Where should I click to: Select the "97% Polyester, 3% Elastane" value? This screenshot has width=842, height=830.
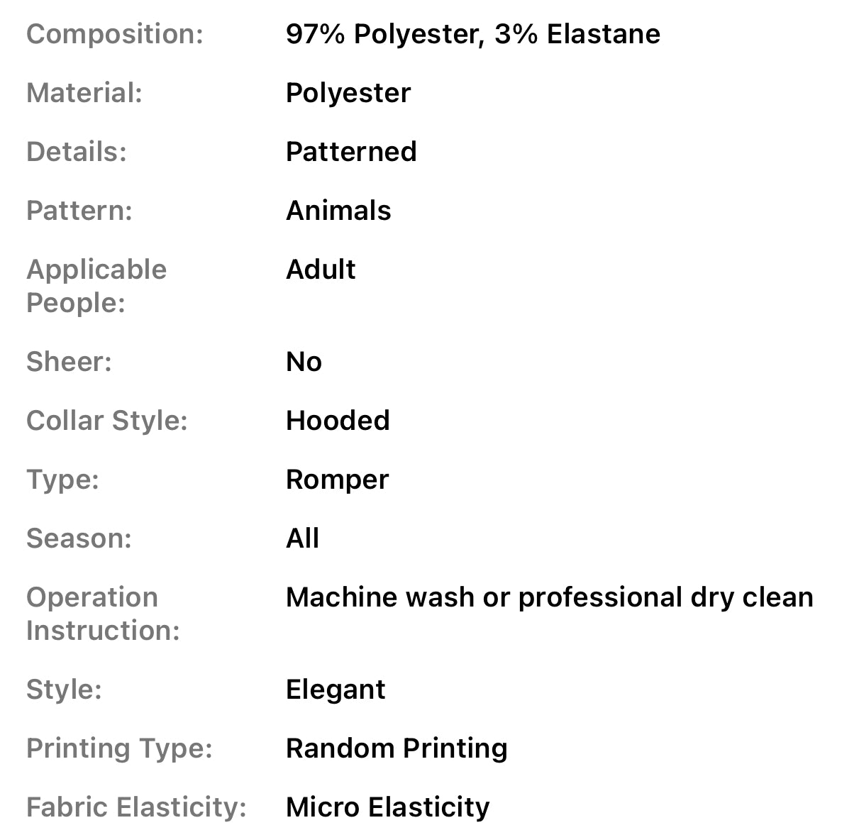[472, 34]
